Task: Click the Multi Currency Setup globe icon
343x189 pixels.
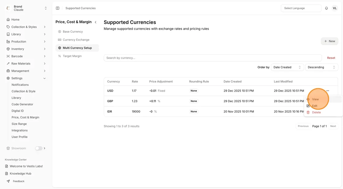Action: [x=59, y=48]
